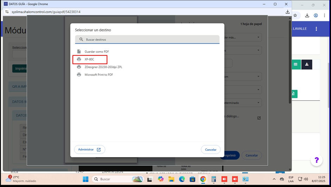
Task: Click the purple question mark help button
Action: (317, 161)
